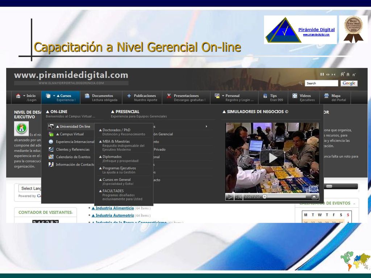Open the Inicio dropdown arrow
The image size is (371, 278).
(24, 96)
